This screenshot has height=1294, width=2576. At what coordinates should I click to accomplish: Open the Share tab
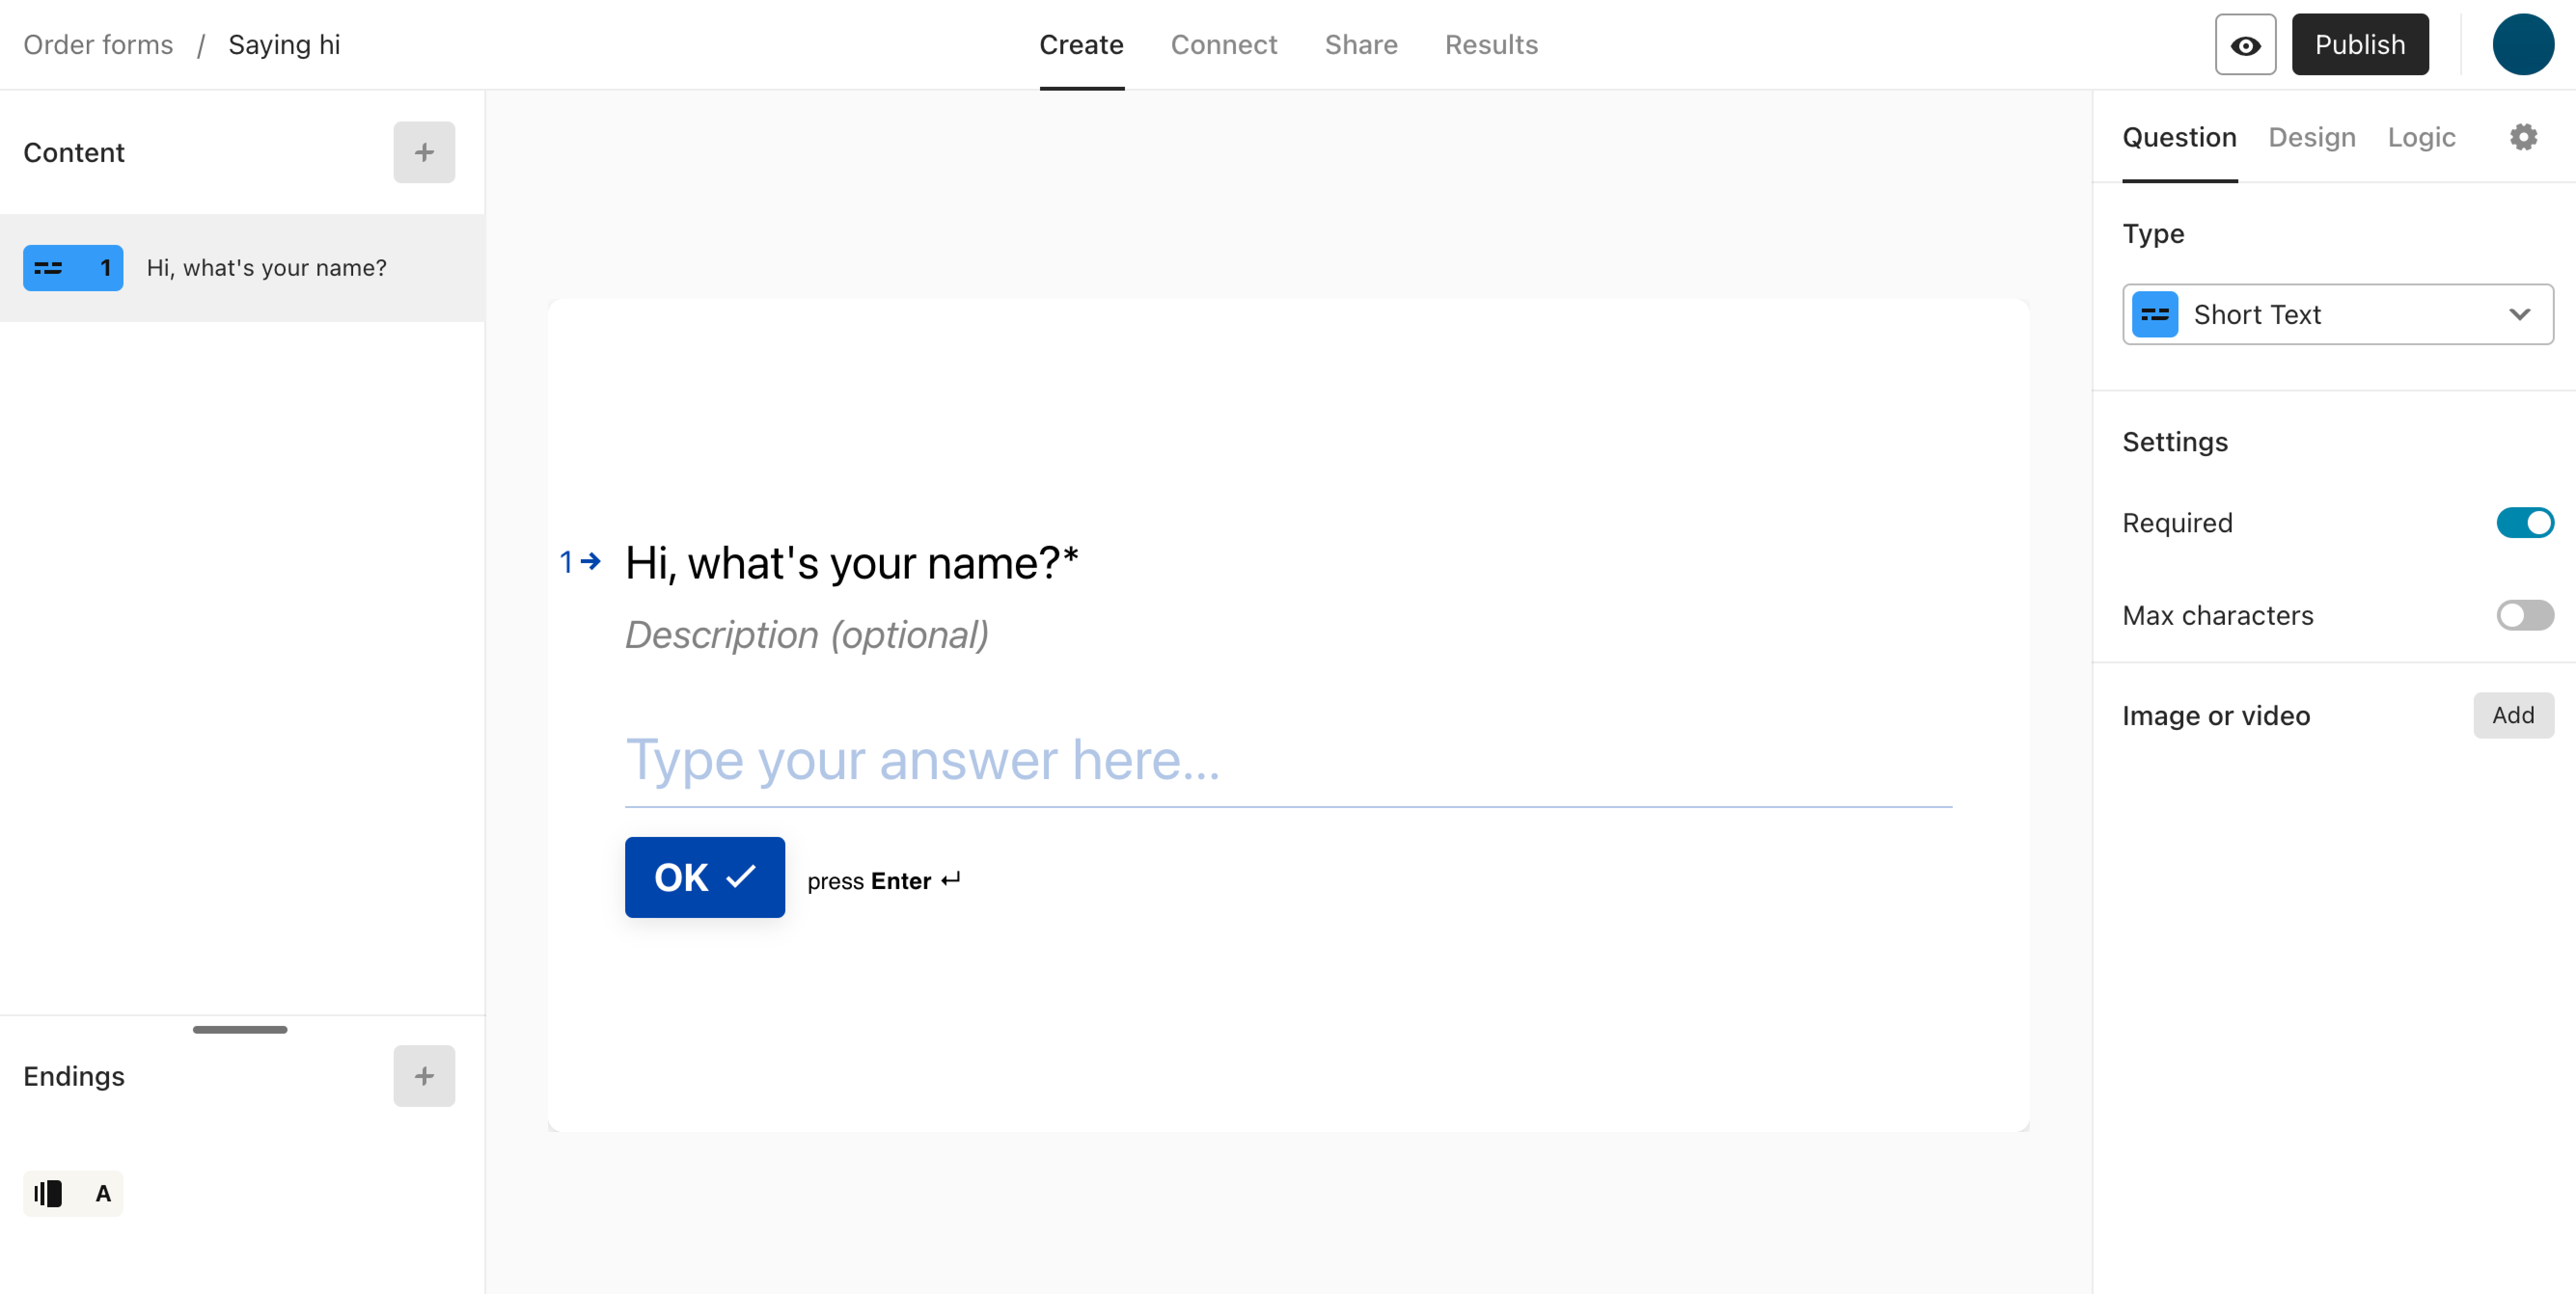coord(1361,45)
